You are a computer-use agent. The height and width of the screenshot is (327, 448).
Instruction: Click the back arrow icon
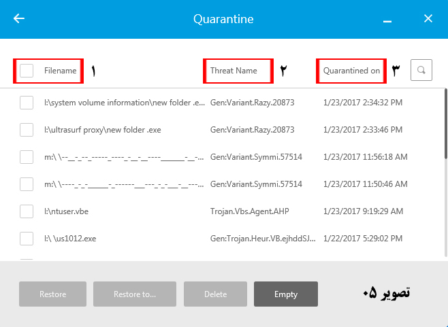point(19,18)
